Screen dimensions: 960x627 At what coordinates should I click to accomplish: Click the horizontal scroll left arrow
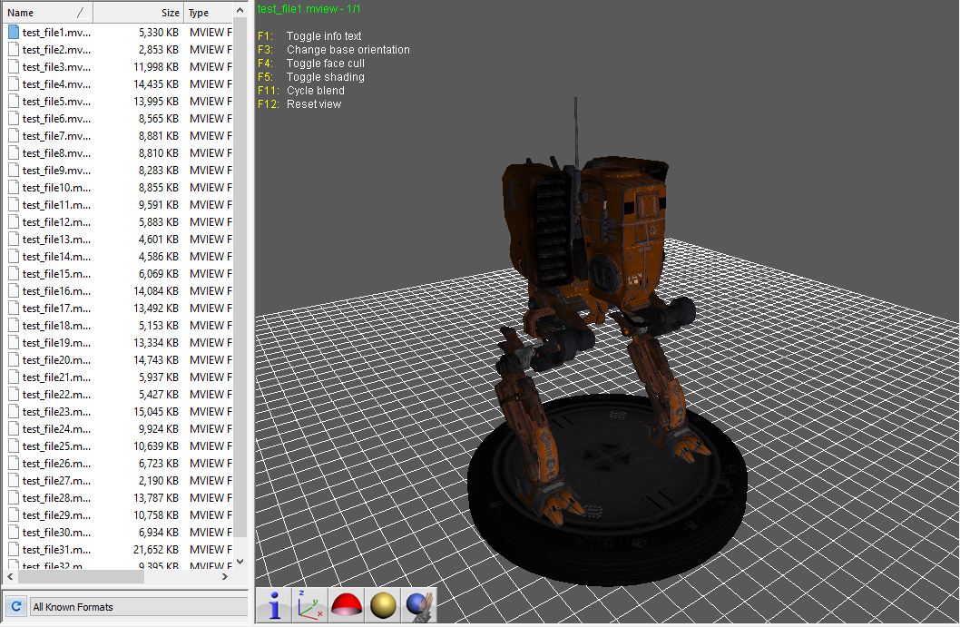click(10, 577)
